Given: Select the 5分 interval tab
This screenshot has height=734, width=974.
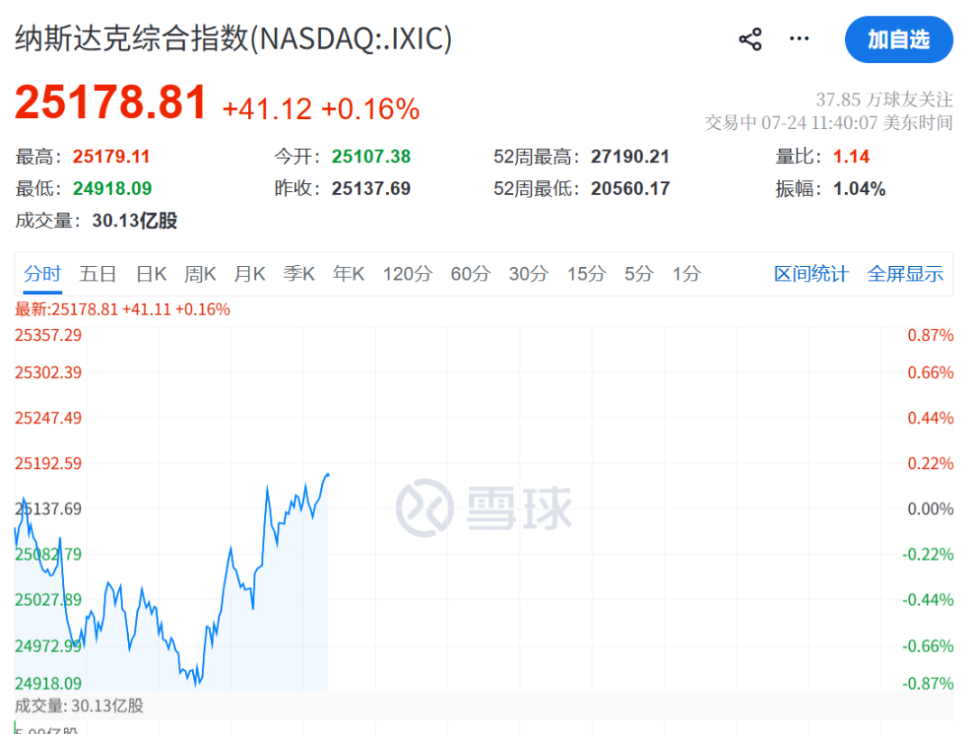Looking at the screenshot, I should (639, 273).
